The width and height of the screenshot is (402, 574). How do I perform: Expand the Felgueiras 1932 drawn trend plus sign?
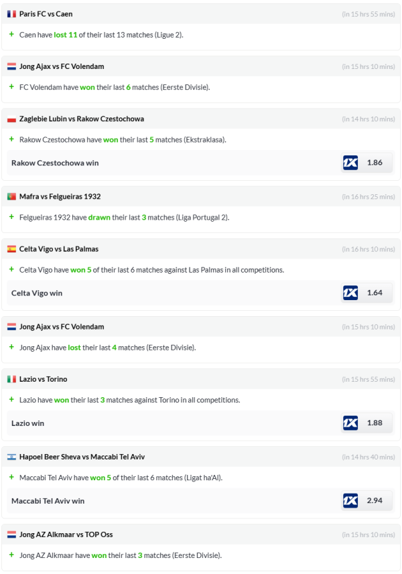tap(11, 217)
